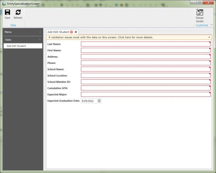
Task: Open the Design Screen tool
Action: (x=200, y=16)
